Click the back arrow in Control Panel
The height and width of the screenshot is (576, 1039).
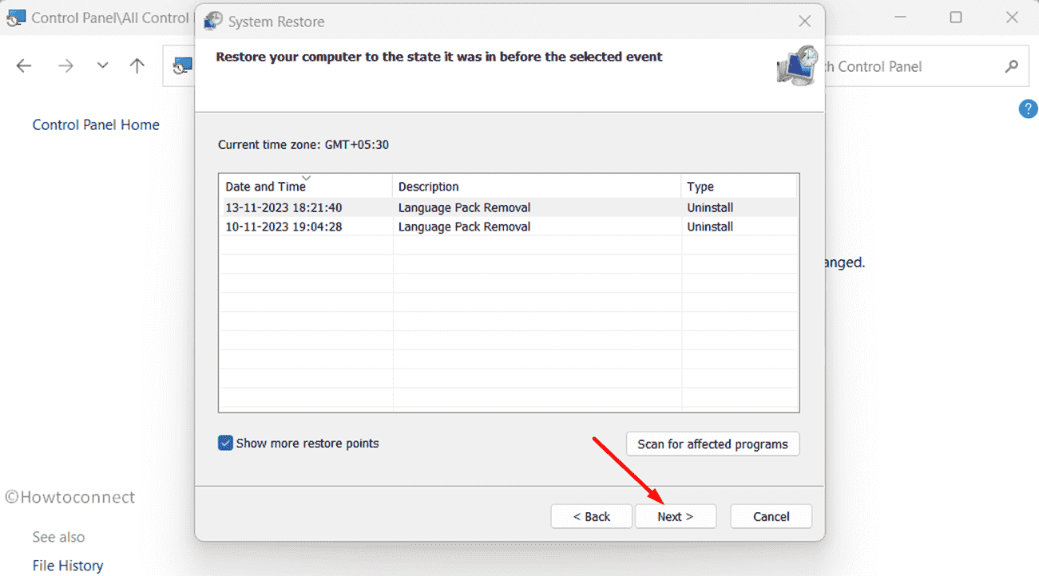tap(24, 66)
